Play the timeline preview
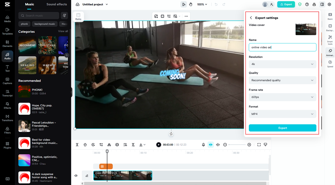 (x=158, y=145)
